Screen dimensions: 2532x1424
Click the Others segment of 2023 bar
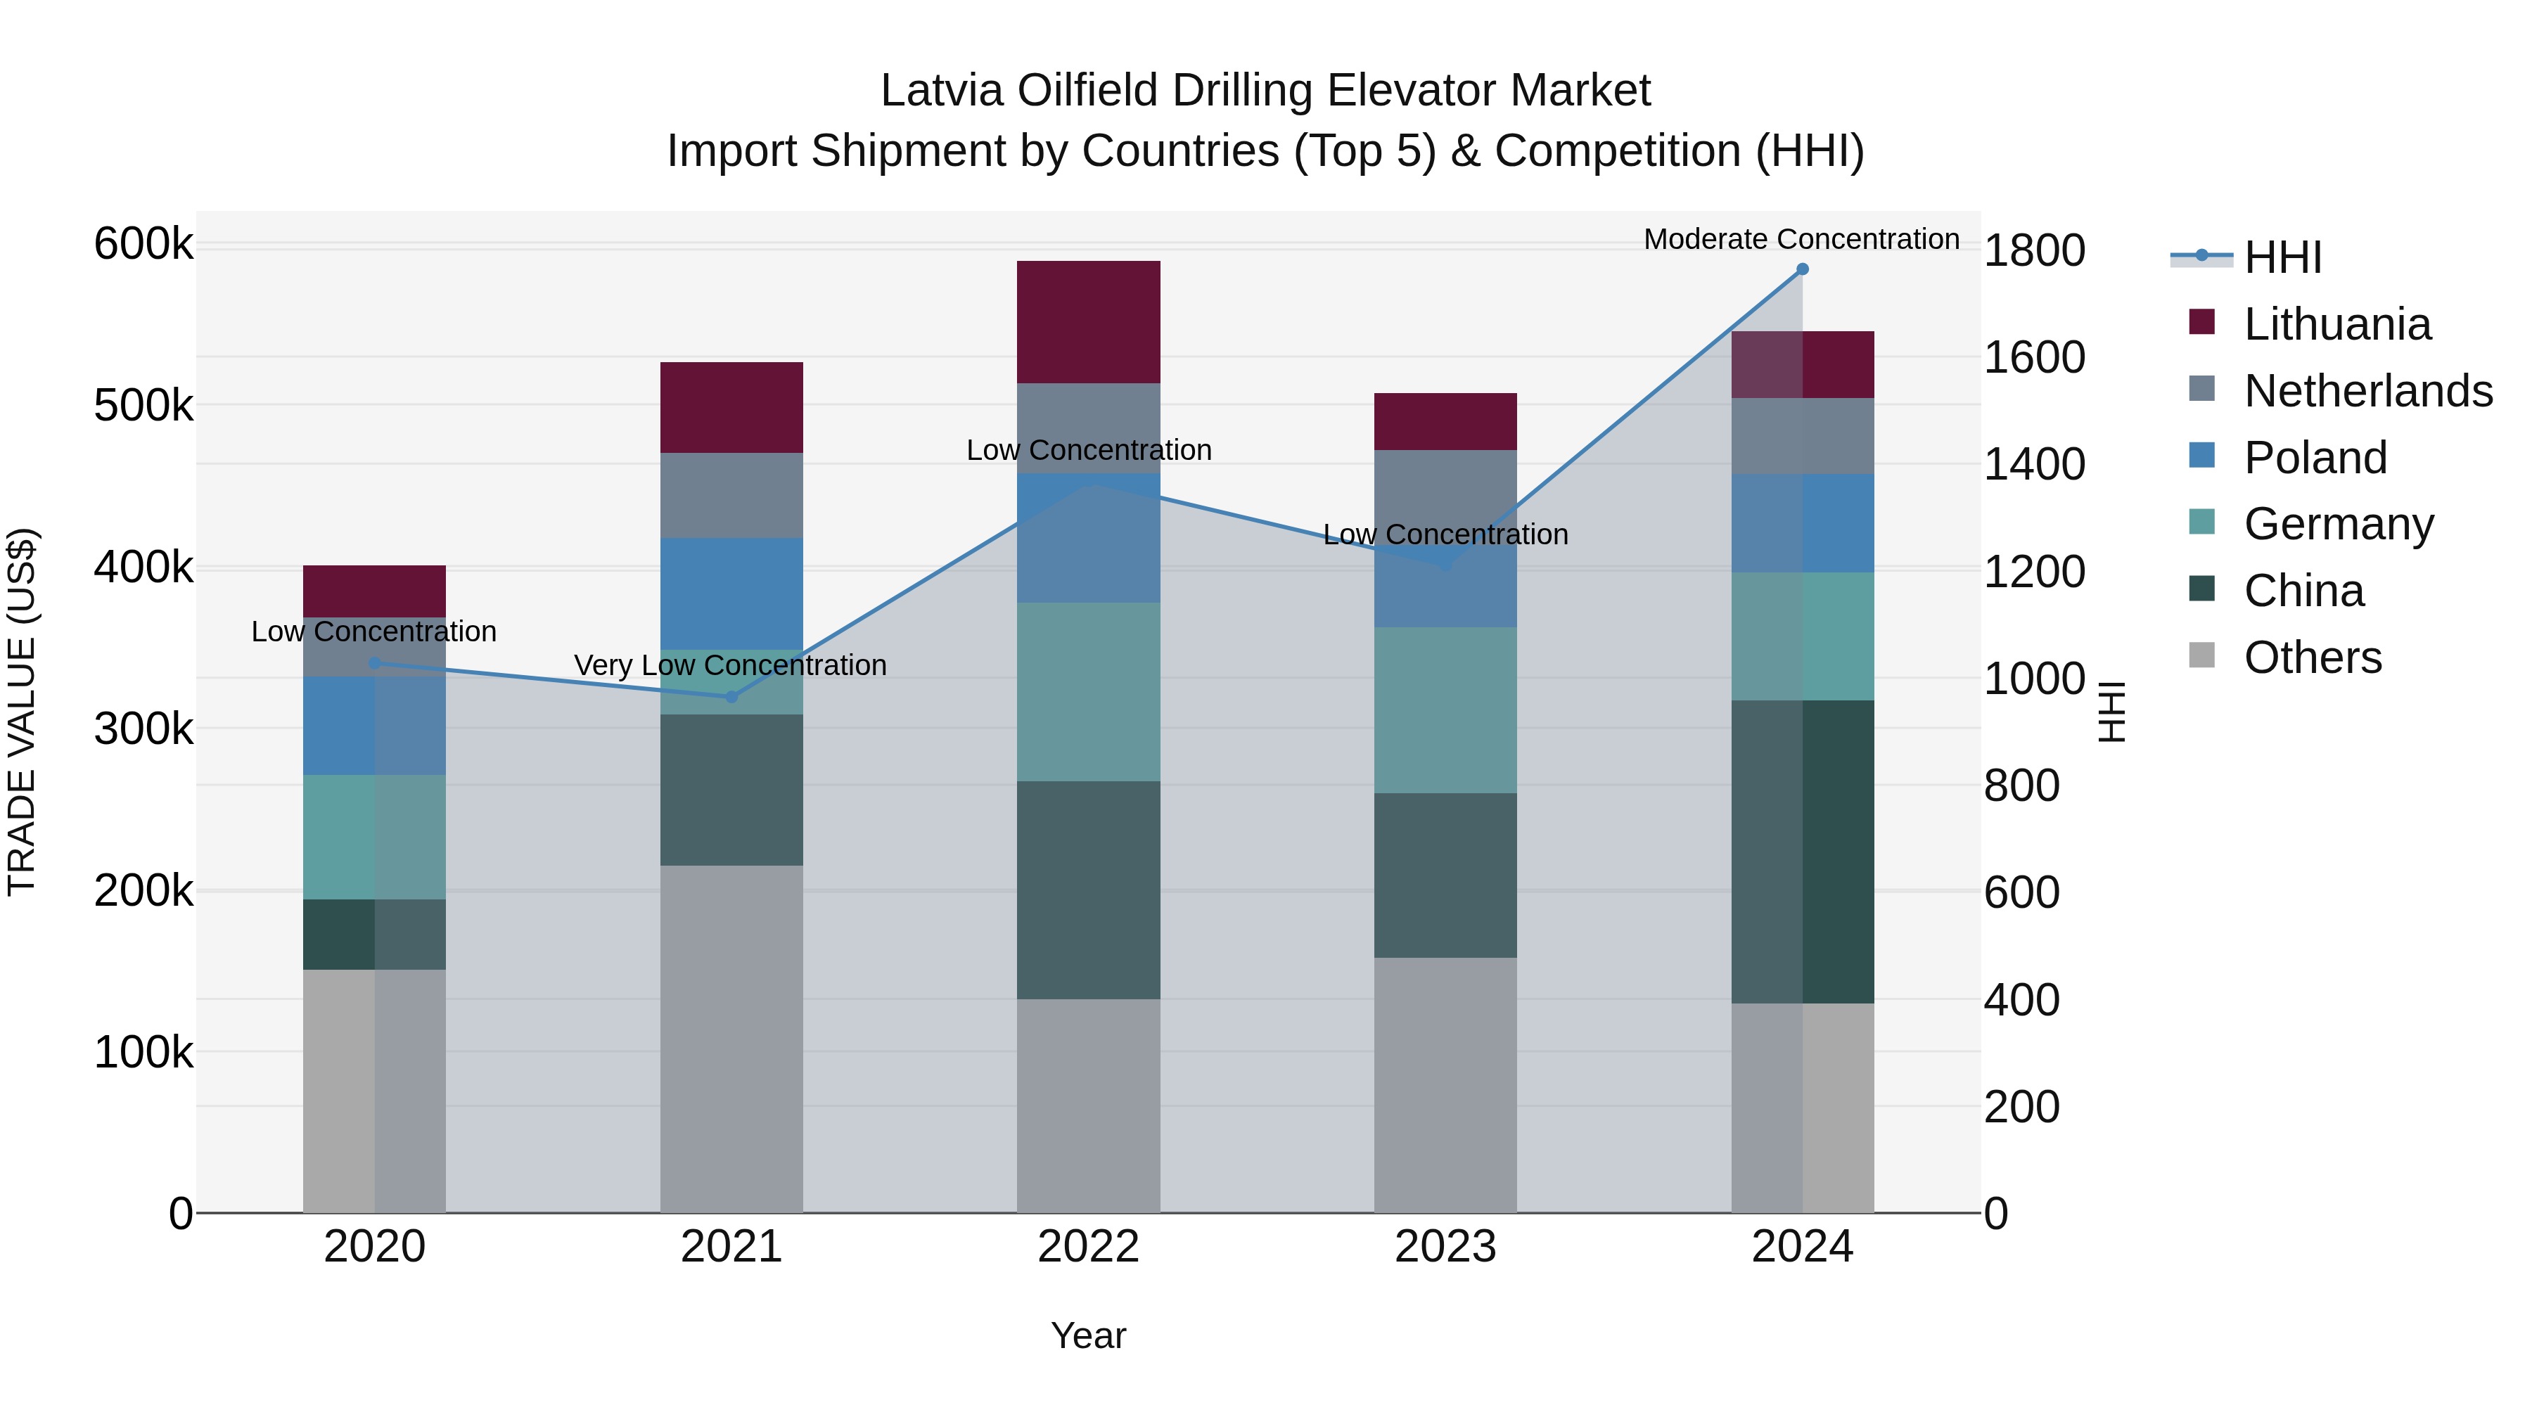tap(1445, 1085)
